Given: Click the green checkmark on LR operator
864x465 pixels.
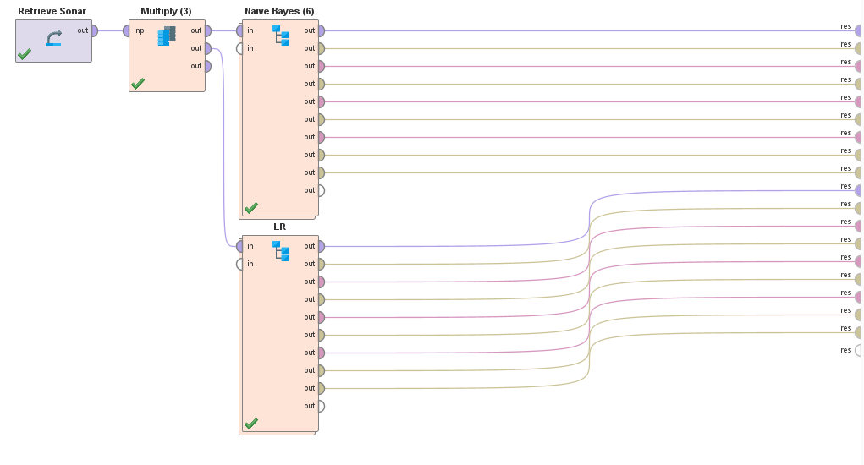Looking at the screenshot, I should [251, 424].
